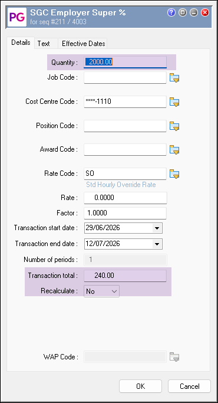Open the Award Code lookup icon
The width and height of the screenshot is (218, 403).
tap(174, 150)
